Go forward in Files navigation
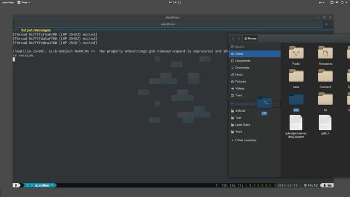The width and height of the screenshot is (350, 197). click(x=238, y=38)
